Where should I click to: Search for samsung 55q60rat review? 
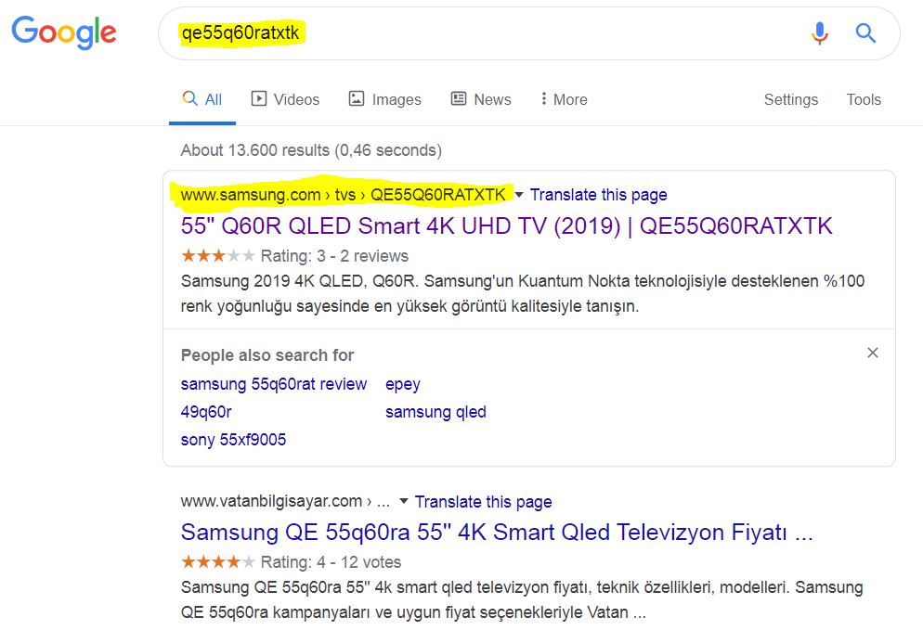(x=274, y=384)
